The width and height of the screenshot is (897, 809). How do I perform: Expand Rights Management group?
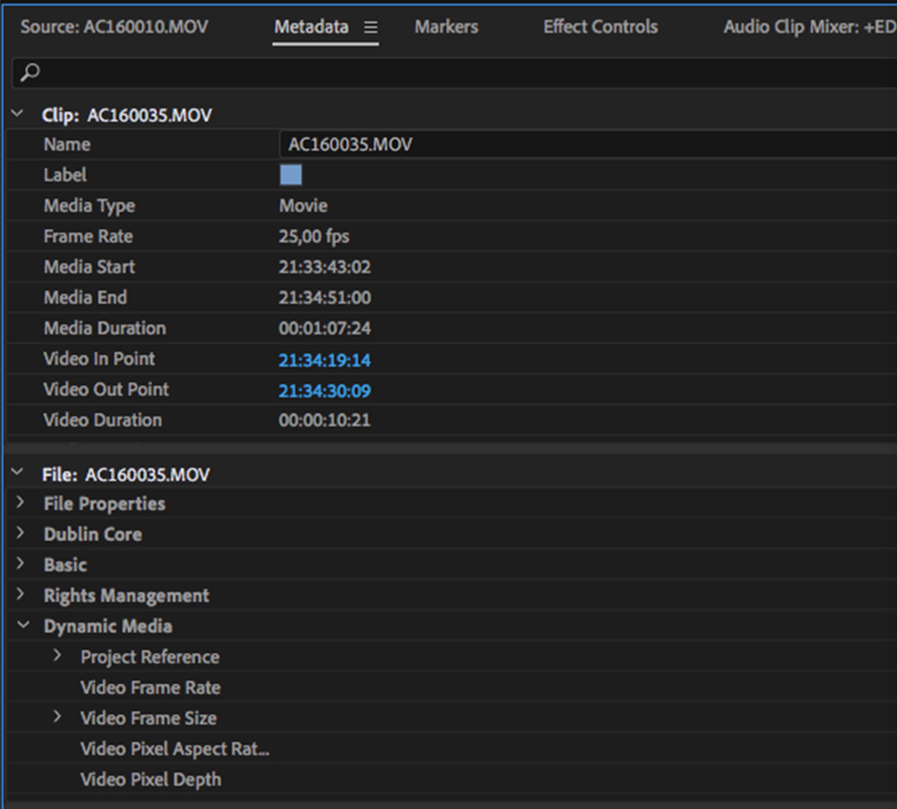pyautogui.click(x=20, y=594)
